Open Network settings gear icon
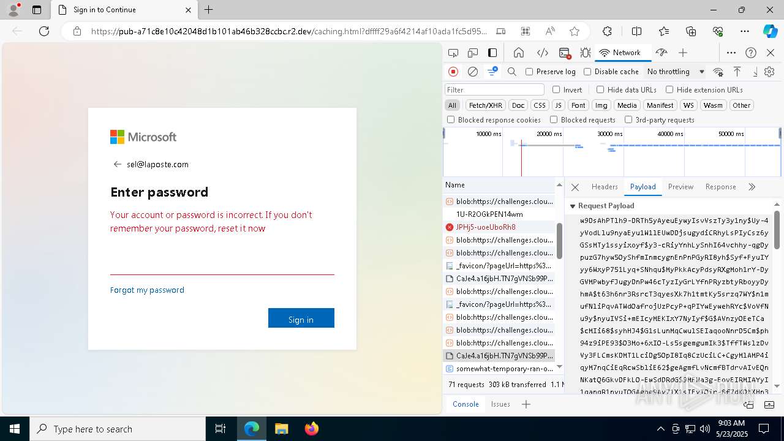The width and height of the screenshot is (784, 441). 769,72
